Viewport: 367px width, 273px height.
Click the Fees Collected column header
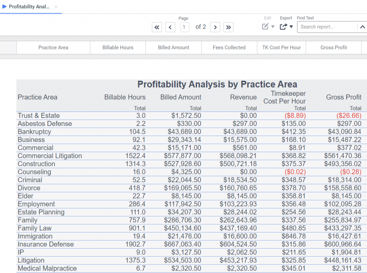pos(229,47)
